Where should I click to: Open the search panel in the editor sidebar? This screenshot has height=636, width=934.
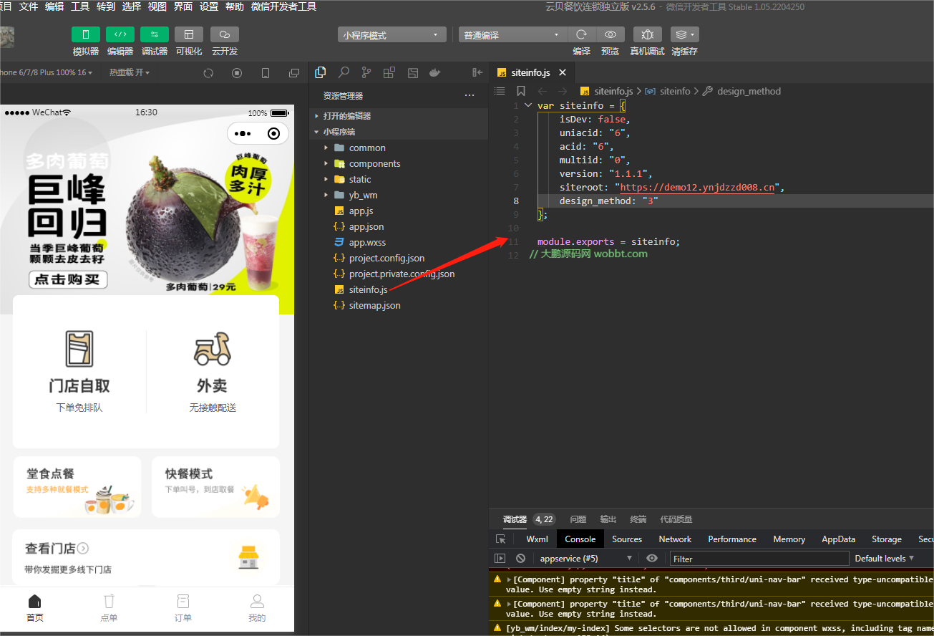(344, 72)
